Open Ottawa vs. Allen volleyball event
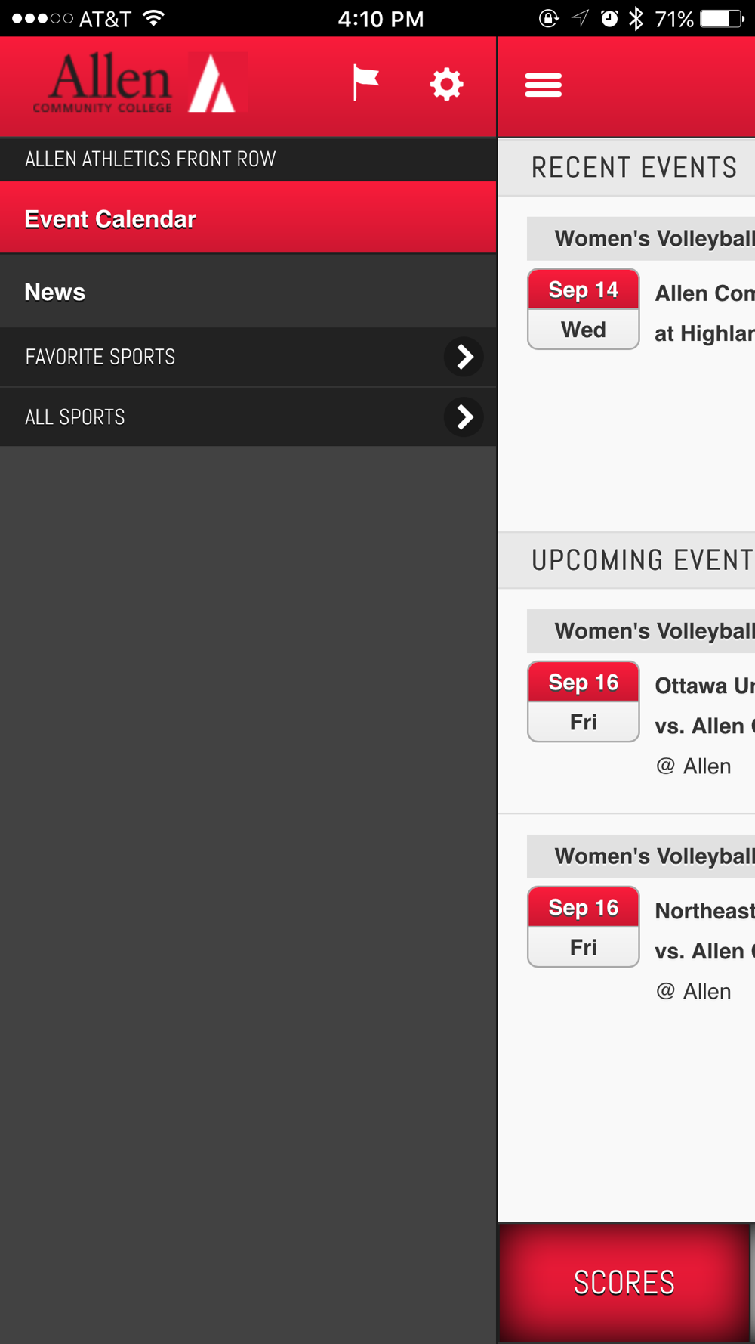 (702, 707)
